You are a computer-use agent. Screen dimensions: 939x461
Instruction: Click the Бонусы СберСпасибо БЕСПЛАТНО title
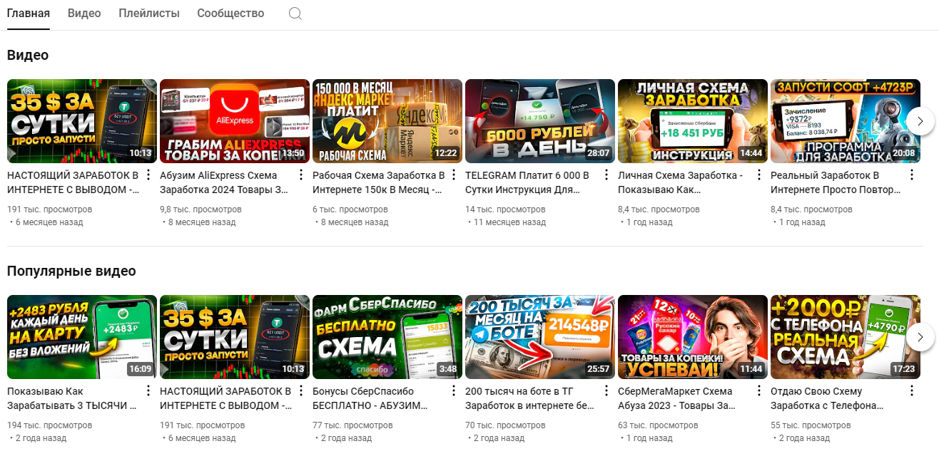(370, 398)
